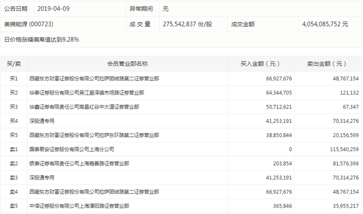The image size is (363, 214).
Task: Select buy amount 41,253,191 in 卖3 row
Action: coord(279,178)
